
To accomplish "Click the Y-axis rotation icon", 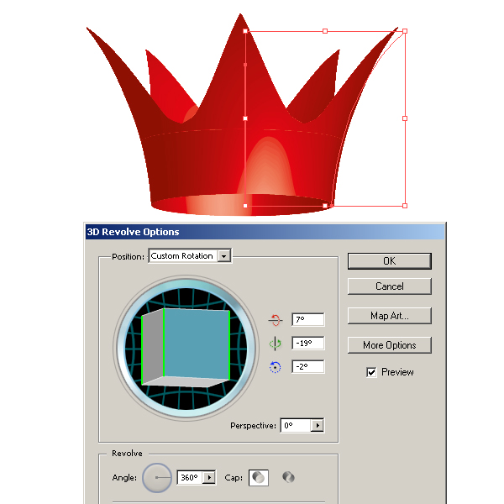I will tap(276, 344).
